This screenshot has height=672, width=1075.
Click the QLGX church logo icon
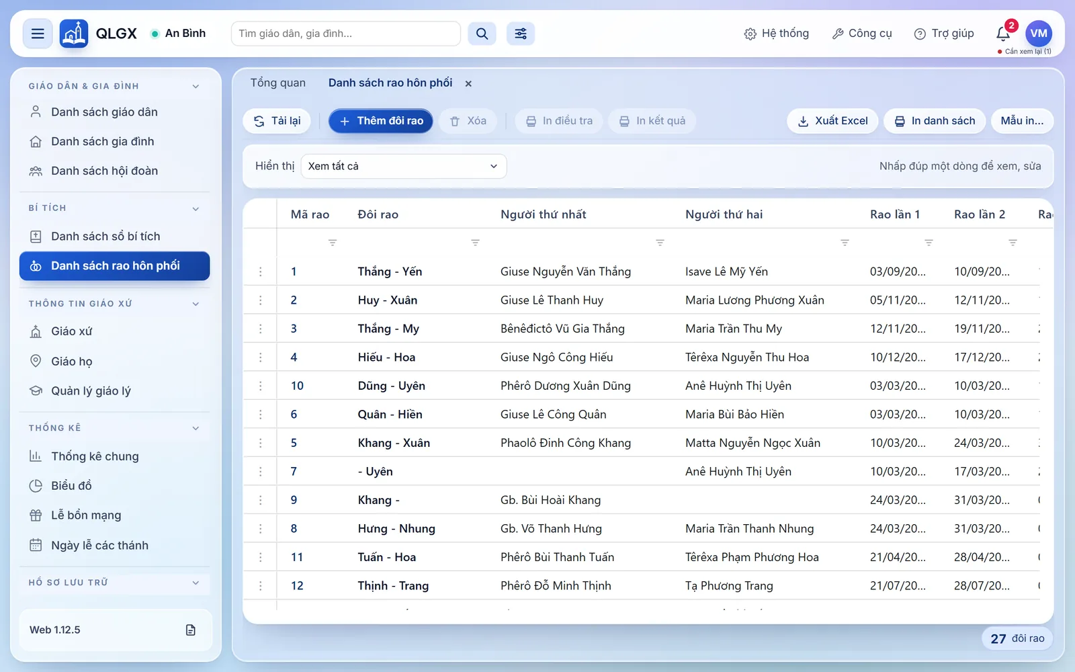[x=74, y=34]
